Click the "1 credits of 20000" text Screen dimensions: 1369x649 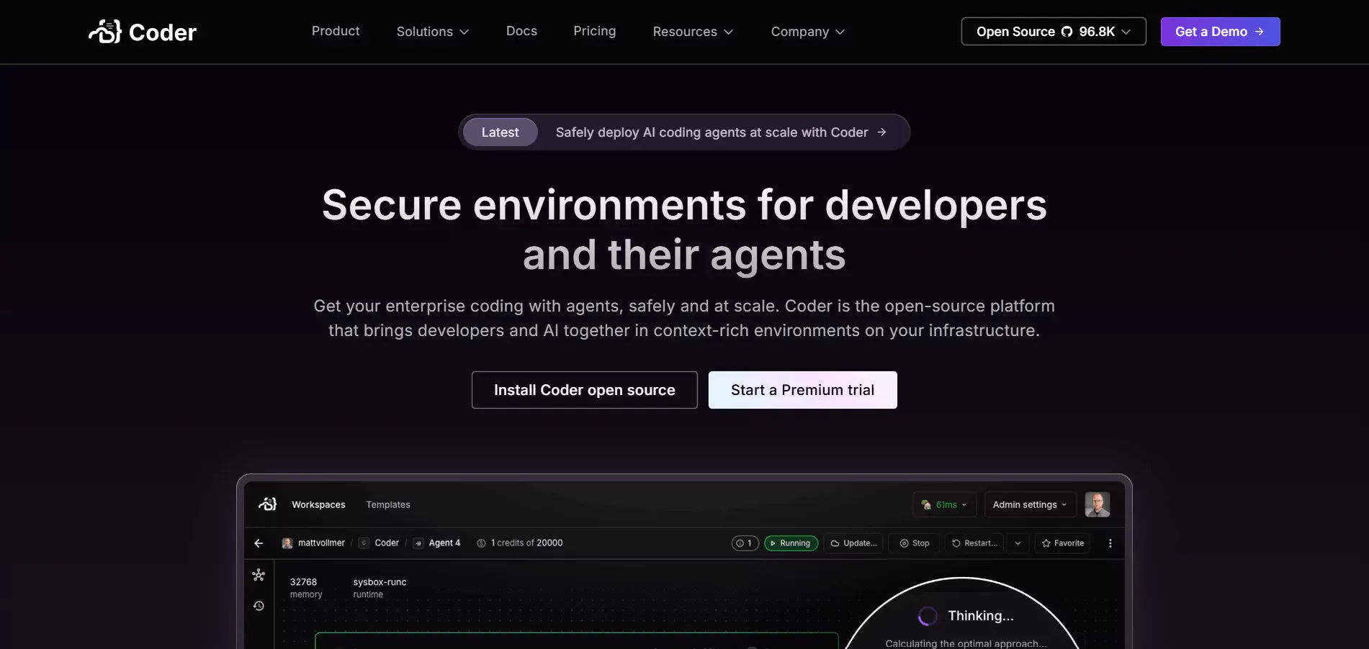pyautogui.click(x=526, y=543)
